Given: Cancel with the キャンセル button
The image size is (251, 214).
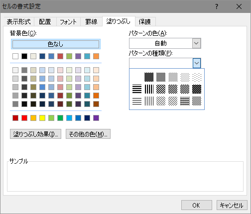Looking at the screenshot, I should click(232, 205).
